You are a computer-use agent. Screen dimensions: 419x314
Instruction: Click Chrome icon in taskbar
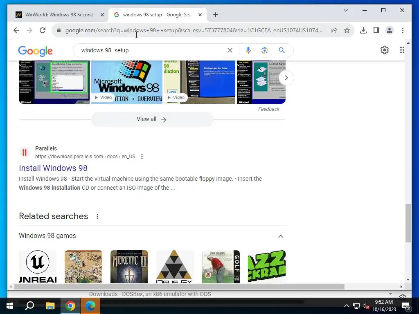(70, 306)
